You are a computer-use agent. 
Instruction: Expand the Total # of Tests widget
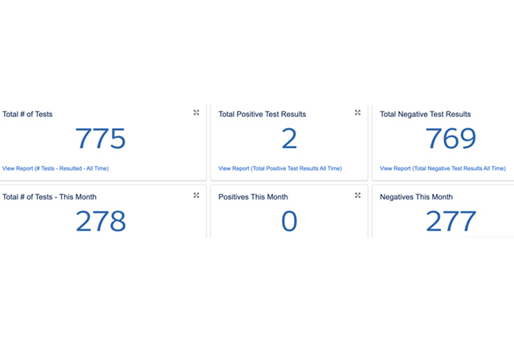pos(196,113)
